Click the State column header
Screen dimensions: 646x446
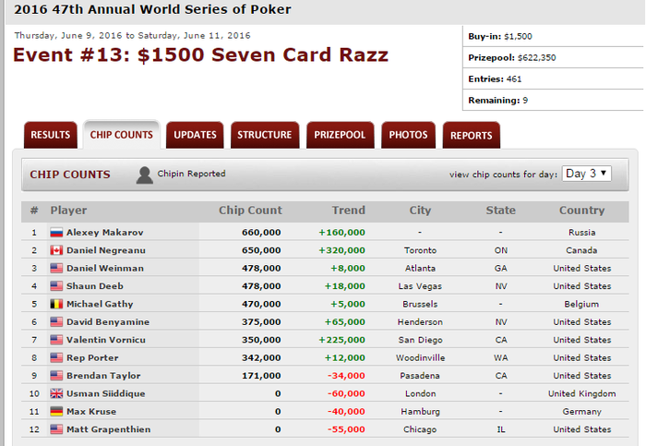pyautogui.click(x=500, y=211)
